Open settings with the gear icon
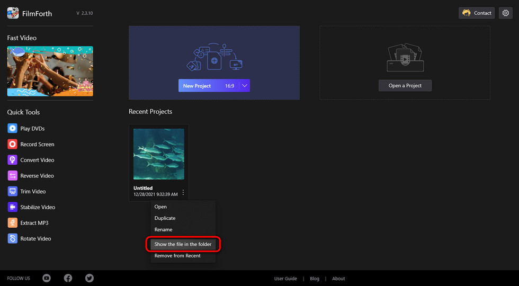 click(505, 13)
